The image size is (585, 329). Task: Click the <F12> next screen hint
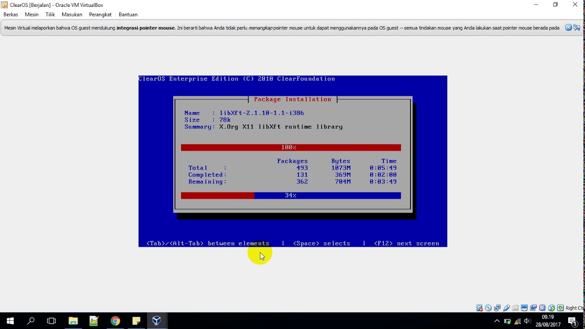(x=407, y=244)
